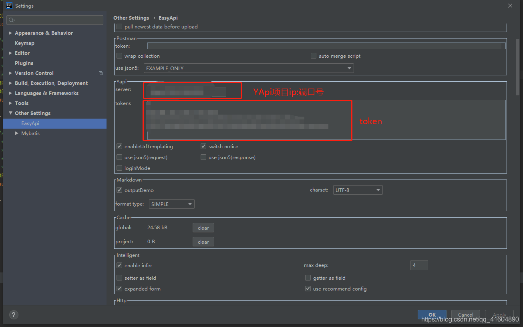Select Keymap in settings tree

coord(24,43)
